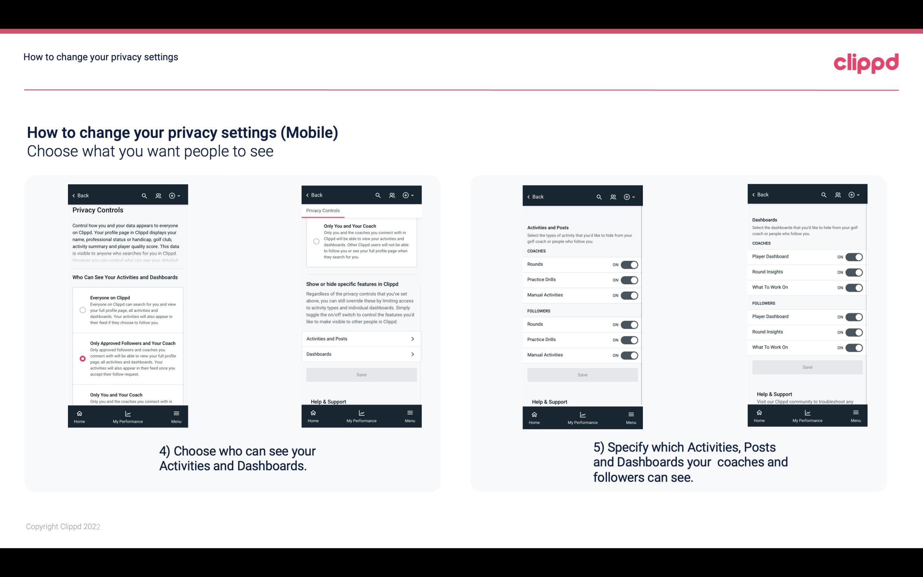Click What To Work On toggle for Coaches

coord(853,287)
